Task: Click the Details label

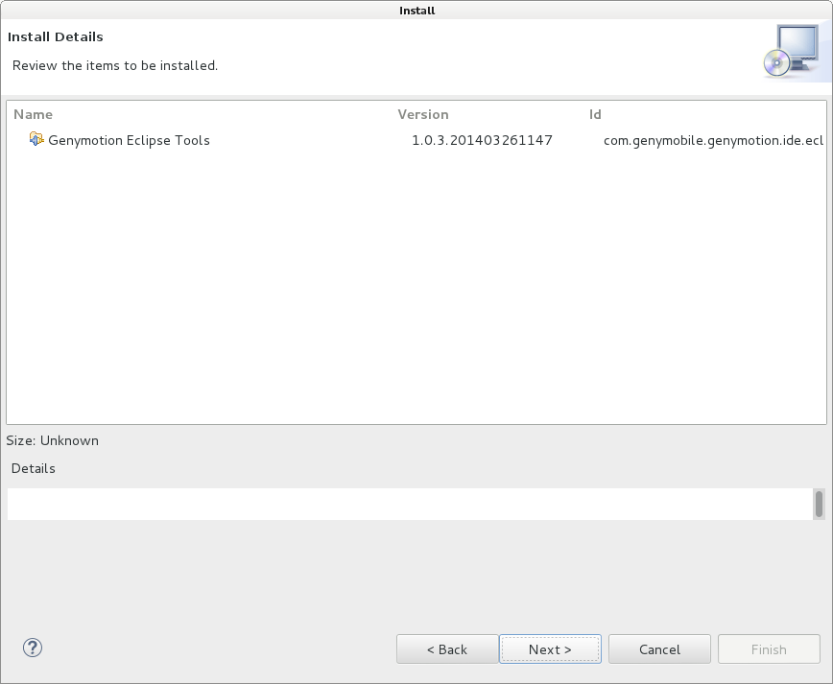Action: [33, 468]
